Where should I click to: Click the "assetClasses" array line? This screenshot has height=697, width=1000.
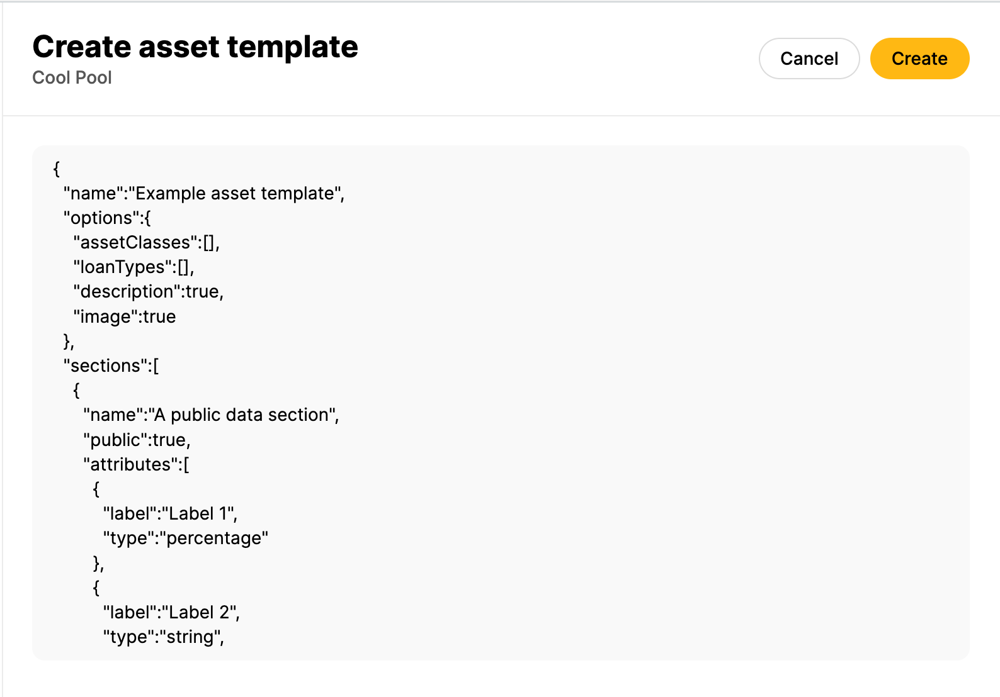tap(148, 242)
